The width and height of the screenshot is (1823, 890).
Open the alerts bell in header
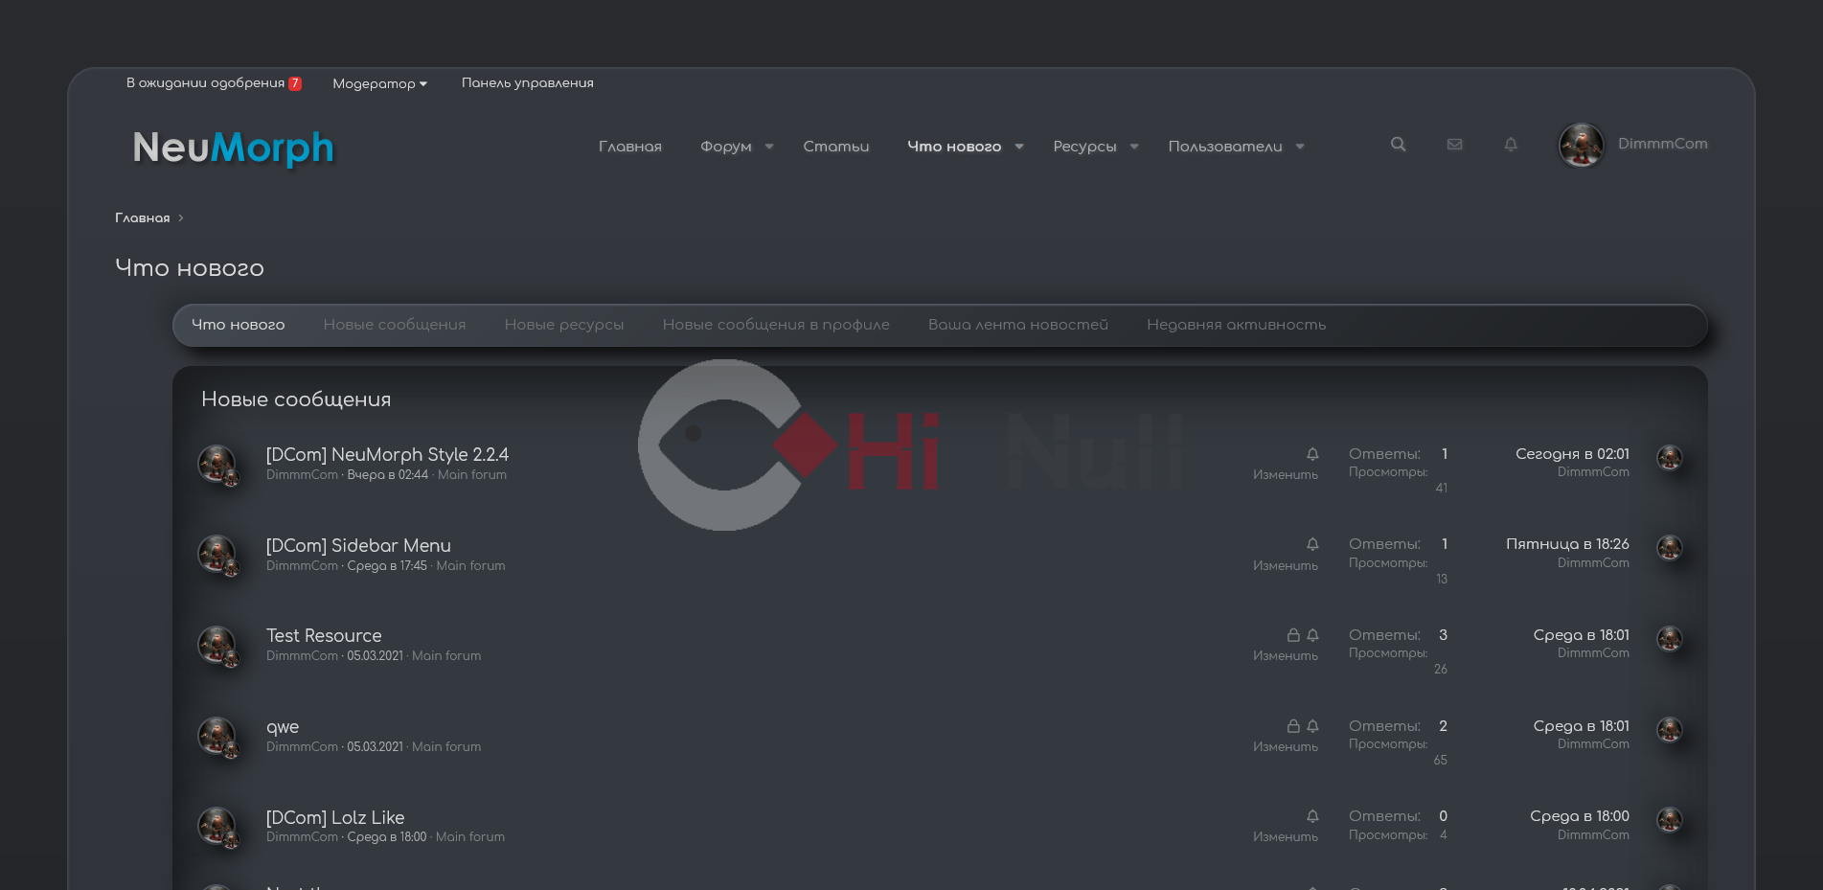click(1511, 145)
